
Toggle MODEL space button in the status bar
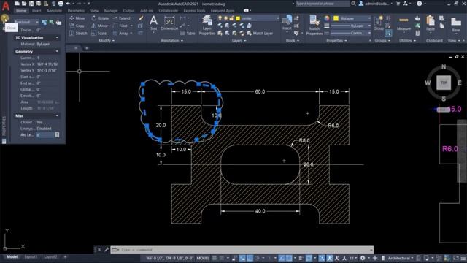(x=203, y=258)
